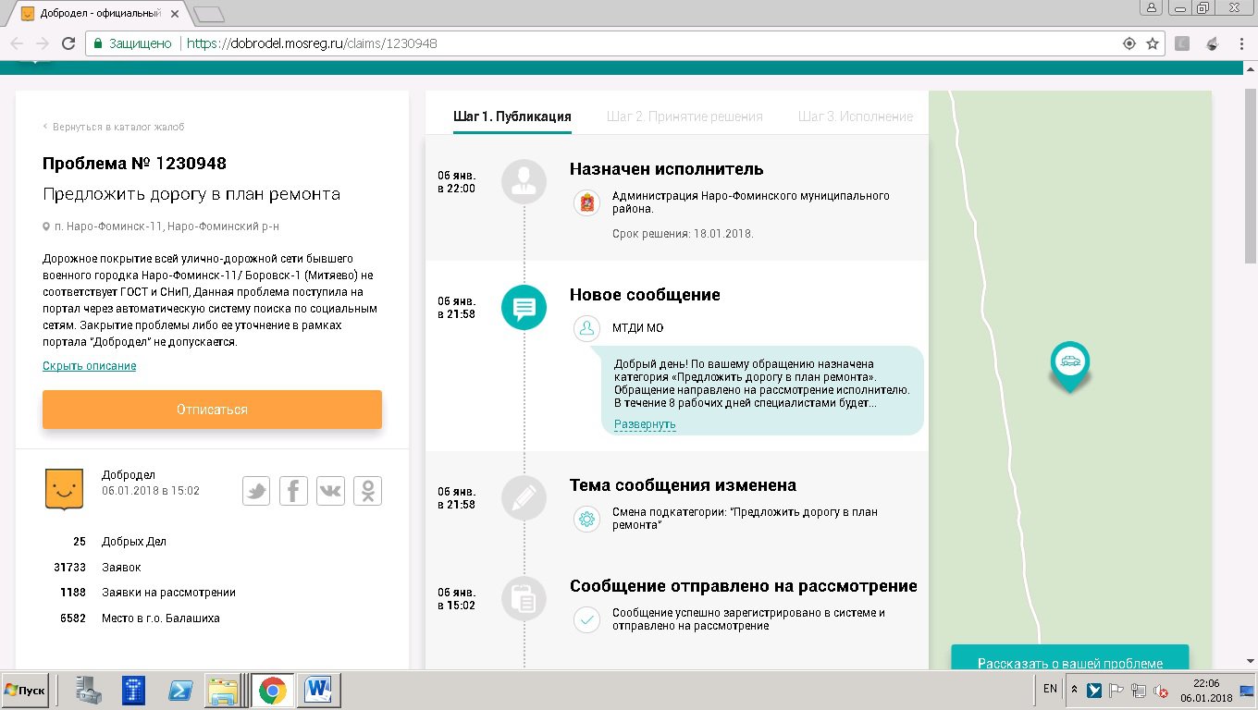
Task: Open the Word document in taskbar
Action: pyautogui.click(x=319, y=690)
